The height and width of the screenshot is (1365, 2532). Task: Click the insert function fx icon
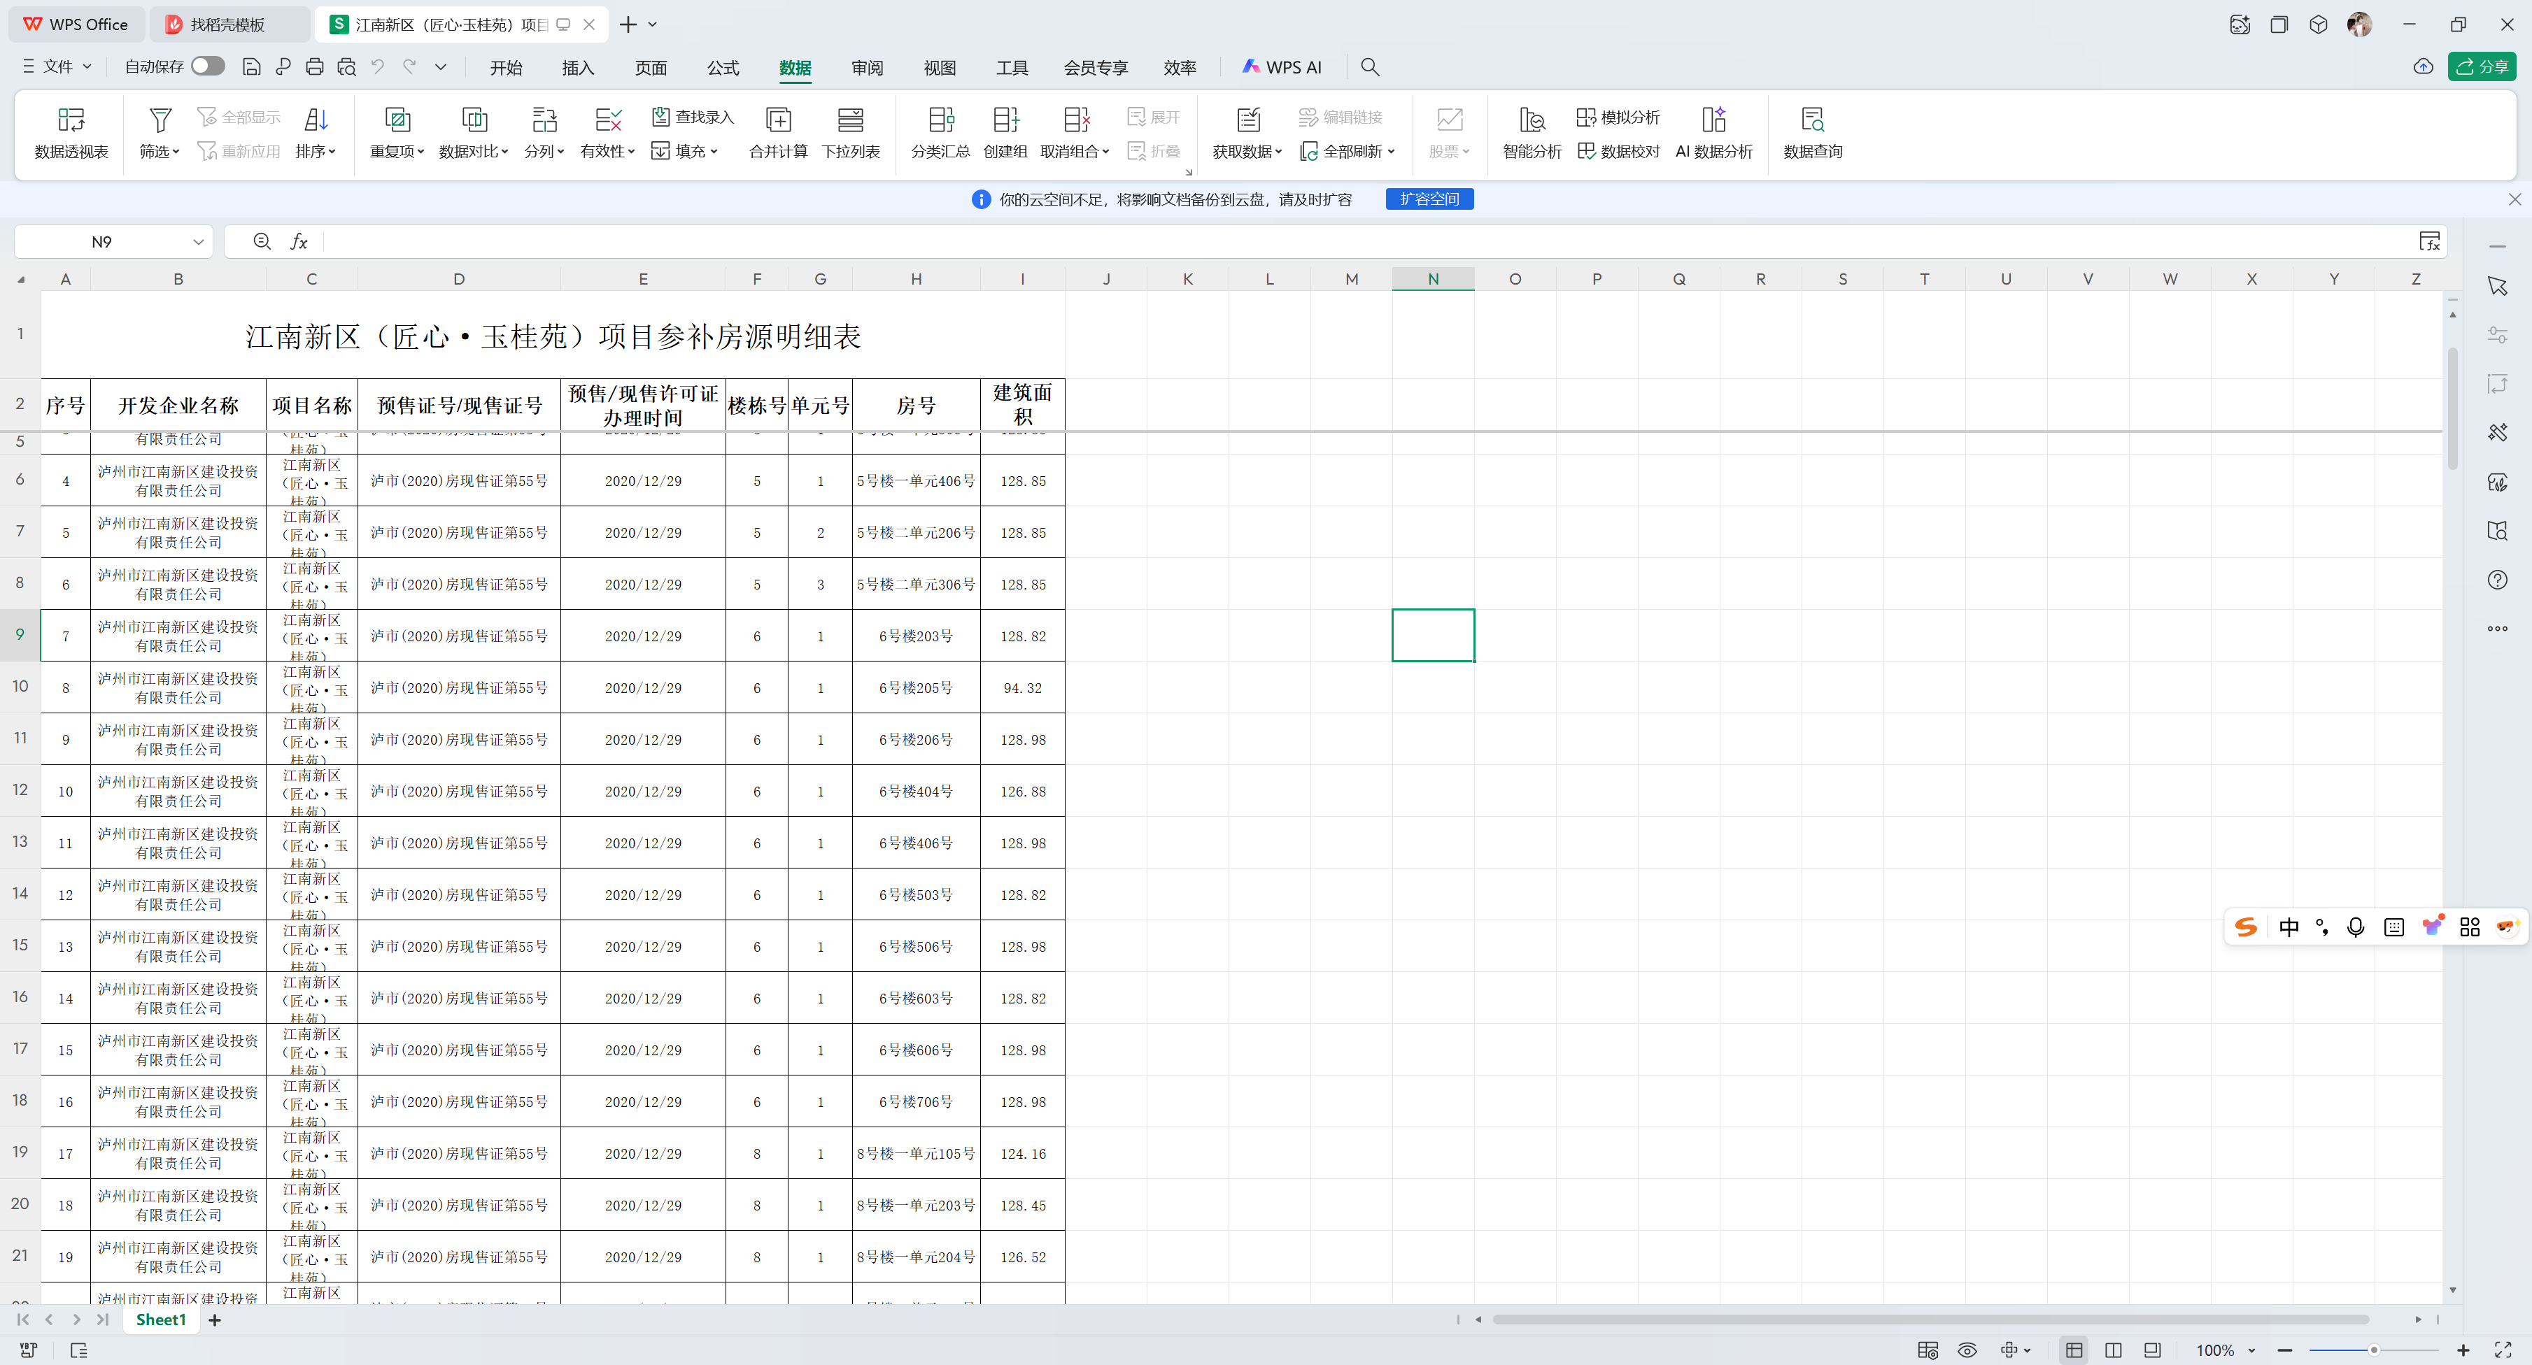pyautogui.click(x=299, y=242)
